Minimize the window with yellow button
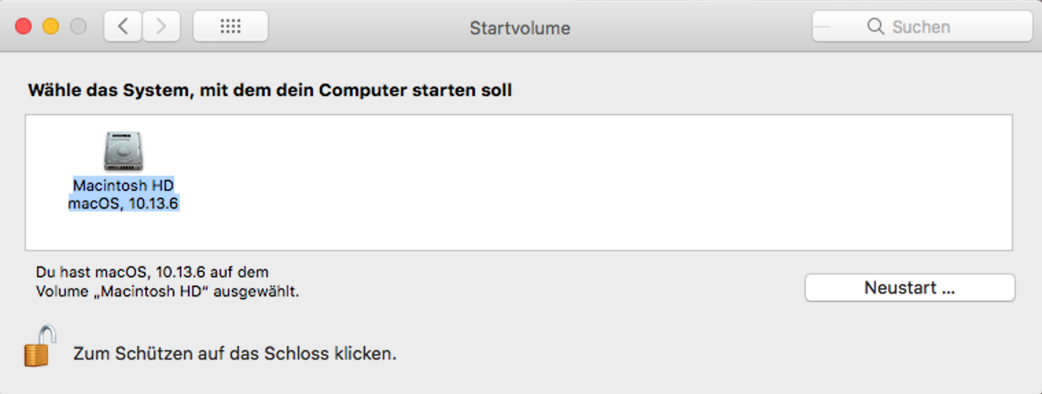The width and height of the screenshot is (1042, 394). pyautogui.click(x=51, y=27)
